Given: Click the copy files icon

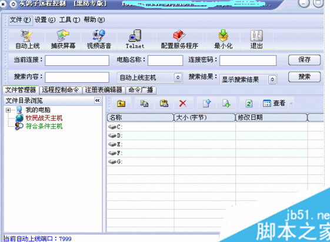Looking at the screenshot, I should click(x=144, y=103).
